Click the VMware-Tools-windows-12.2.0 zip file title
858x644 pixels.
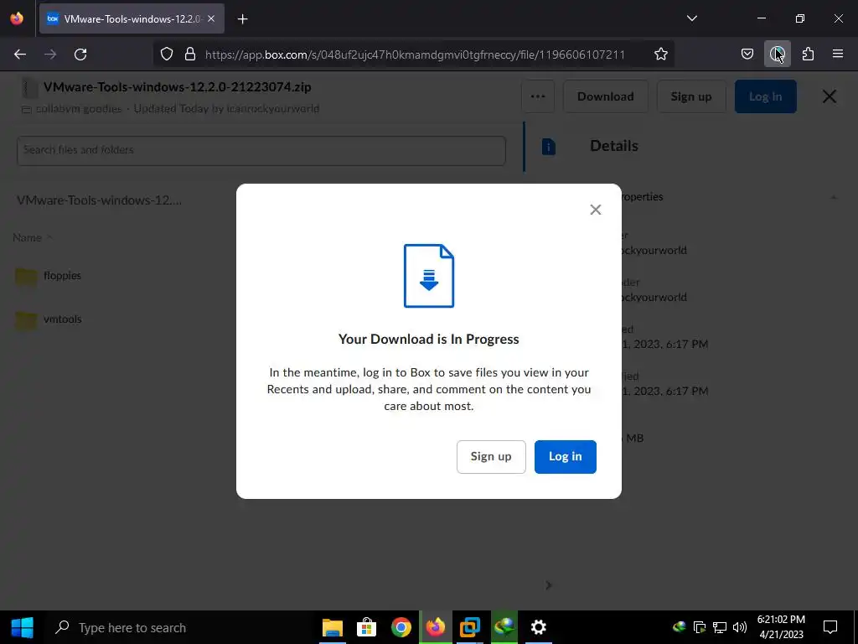pos(178,87)
